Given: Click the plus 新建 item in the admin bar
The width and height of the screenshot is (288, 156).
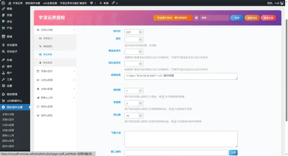Looking at the screenshot, I should coord(104,3).
